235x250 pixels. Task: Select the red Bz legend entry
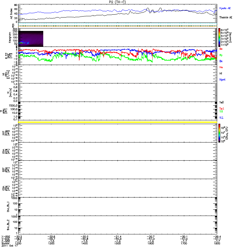click(x=221, y=49)
